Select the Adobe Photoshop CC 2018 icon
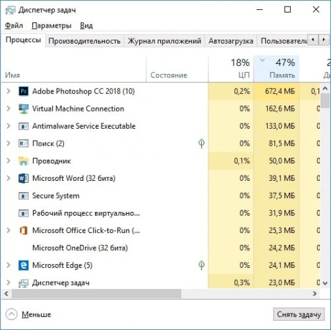The image size is (331, 330). [x=23, y=91]
